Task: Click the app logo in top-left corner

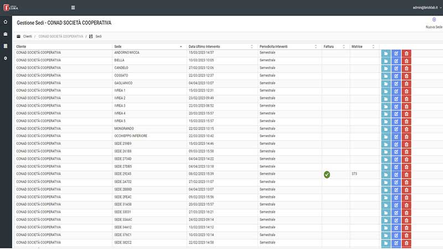Action: [x=11, y=8]
